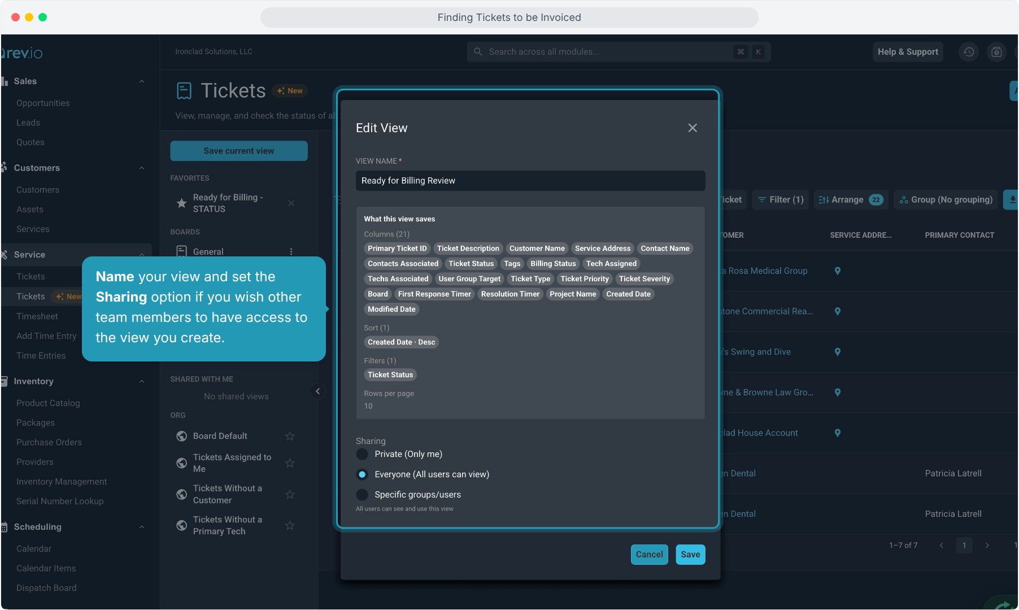Star Tickets Without a Customer view

(290, 494)
